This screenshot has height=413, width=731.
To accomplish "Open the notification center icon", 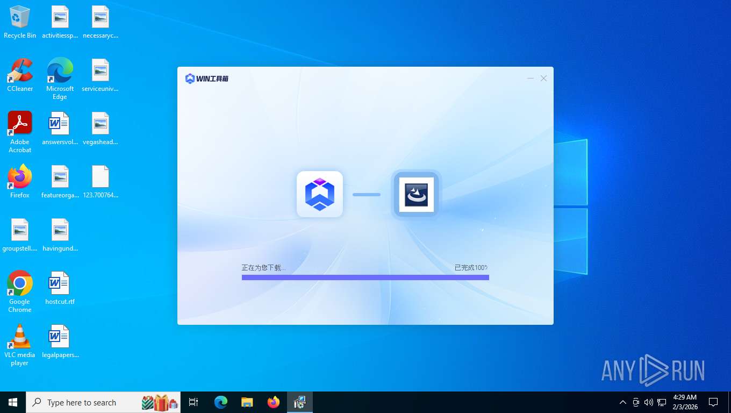I will tap(713, 402).
